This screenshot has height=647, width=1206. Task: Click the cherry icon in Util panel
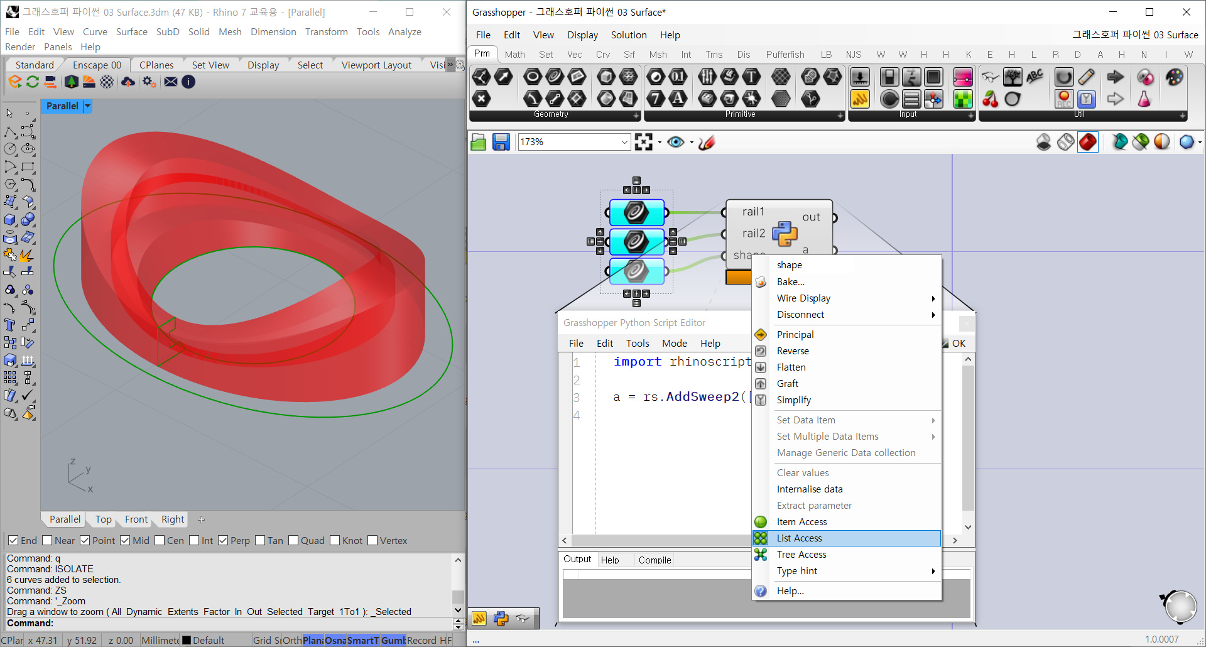coord(990,99)
